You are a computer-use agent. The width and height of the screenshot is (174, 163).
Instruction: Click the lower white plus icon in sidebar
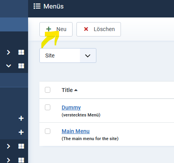21,132
